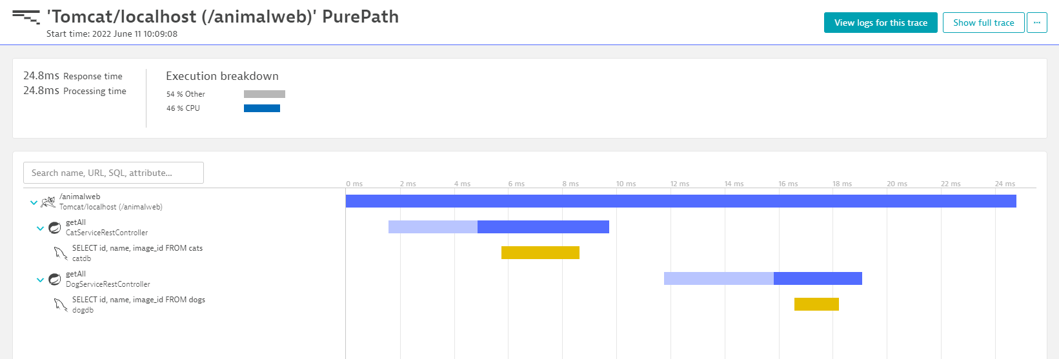The height and width of the screenshot is (359, 1059).
Task: Click the Tomcat icon for /animalweb
Action: click(x=48, y=202)
